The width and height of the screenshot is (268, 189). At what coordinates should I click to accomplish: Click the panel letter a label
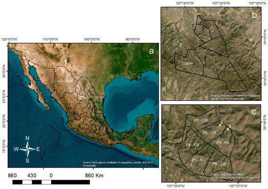click(x=152, y=51)
